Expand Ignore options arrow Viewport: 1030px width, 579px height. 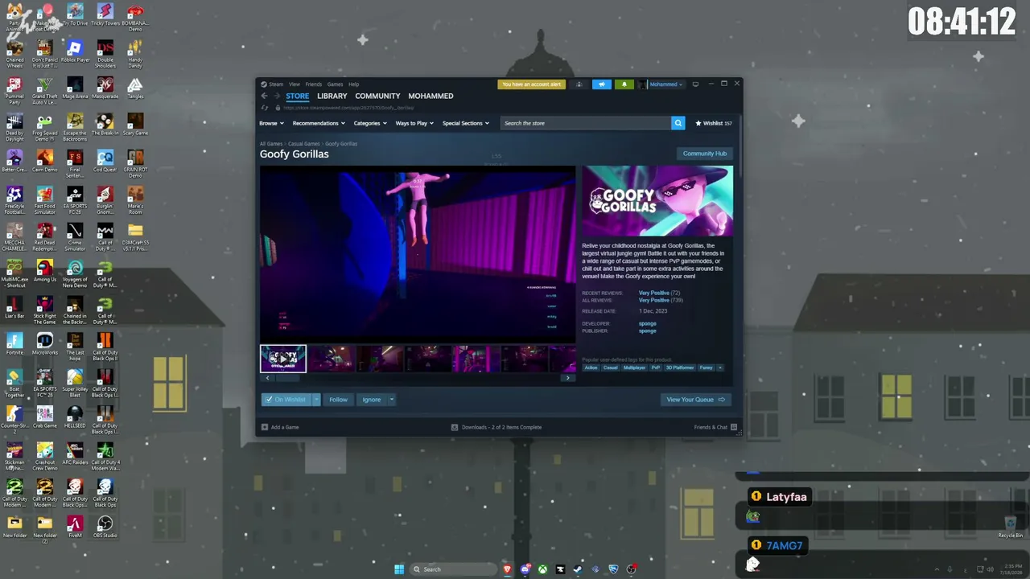pyautogui.click(x=392, y=400)
